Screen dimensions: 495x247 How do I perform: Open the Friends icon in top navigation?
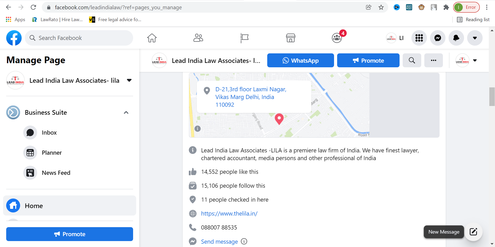(198, 38)
